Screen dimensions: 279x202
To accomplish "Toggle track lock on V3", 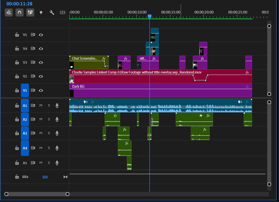I will pyautogui.click(x=17, y=62).
